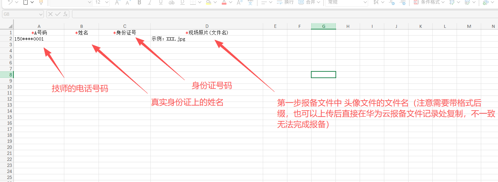Apply strikethrough to text
498x182 pixels.
coord(172,2)
